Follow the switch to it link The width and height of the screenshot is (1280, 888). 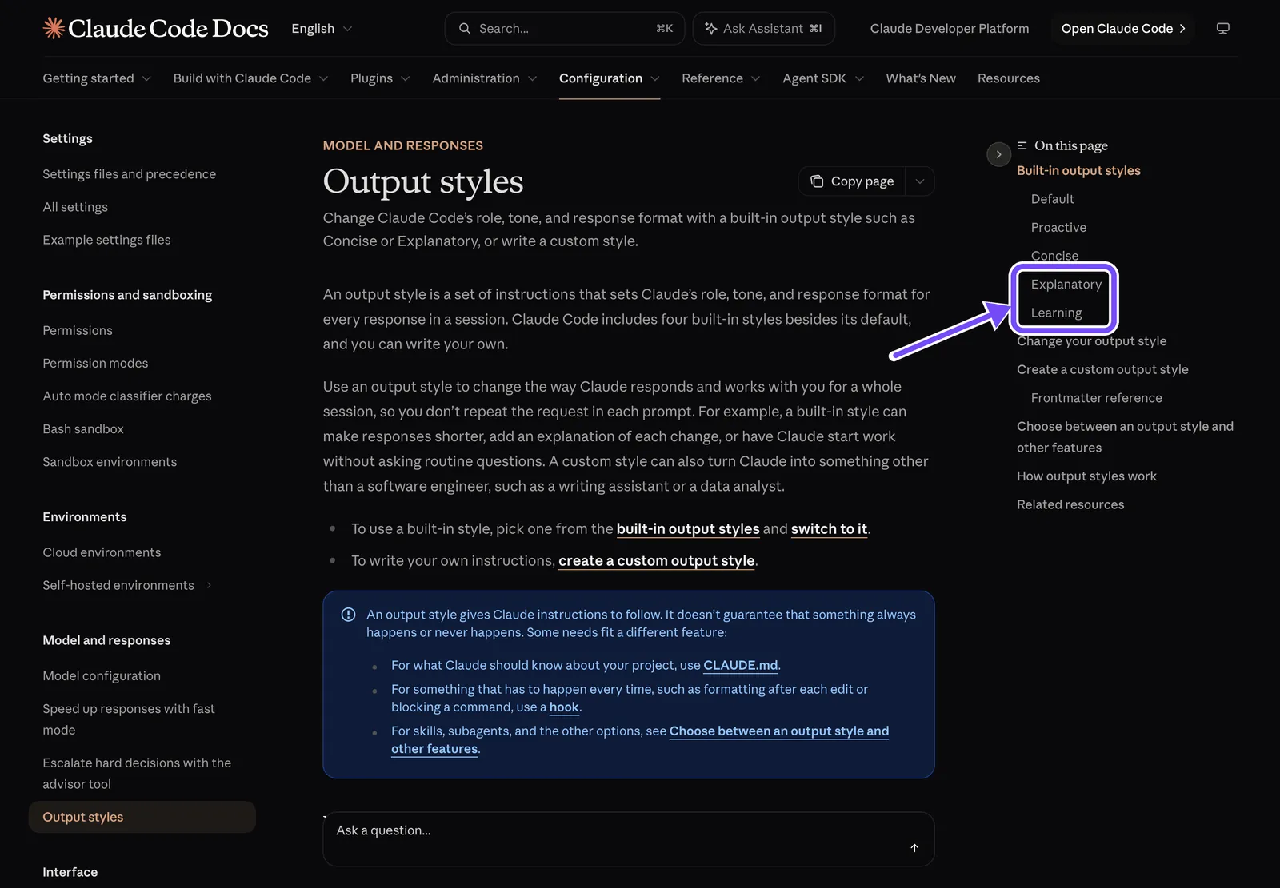tap(829, 529)
